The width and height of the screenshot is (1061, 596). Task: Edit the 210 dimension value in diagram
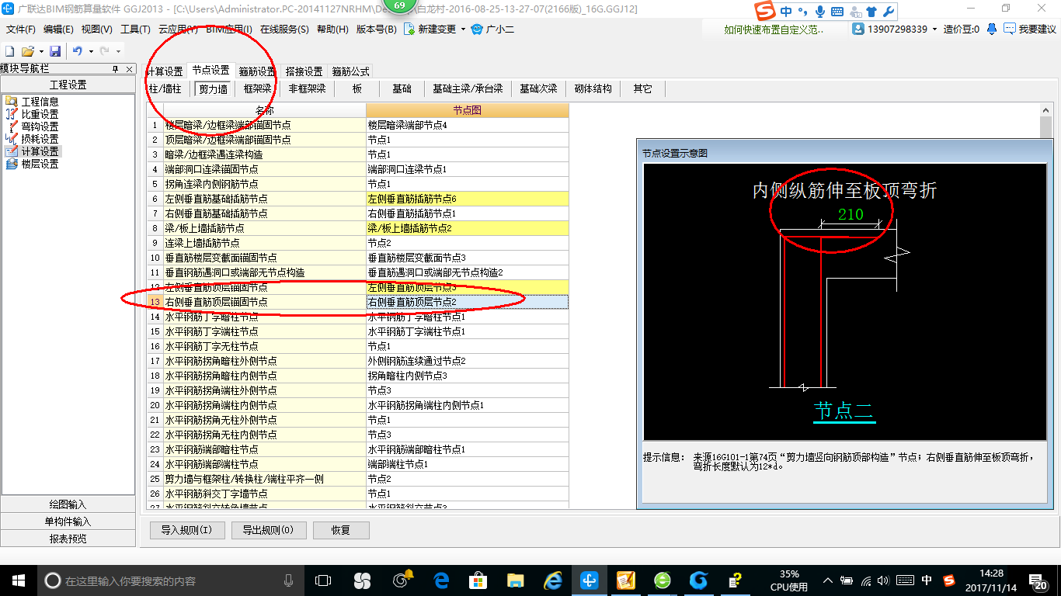851,215
